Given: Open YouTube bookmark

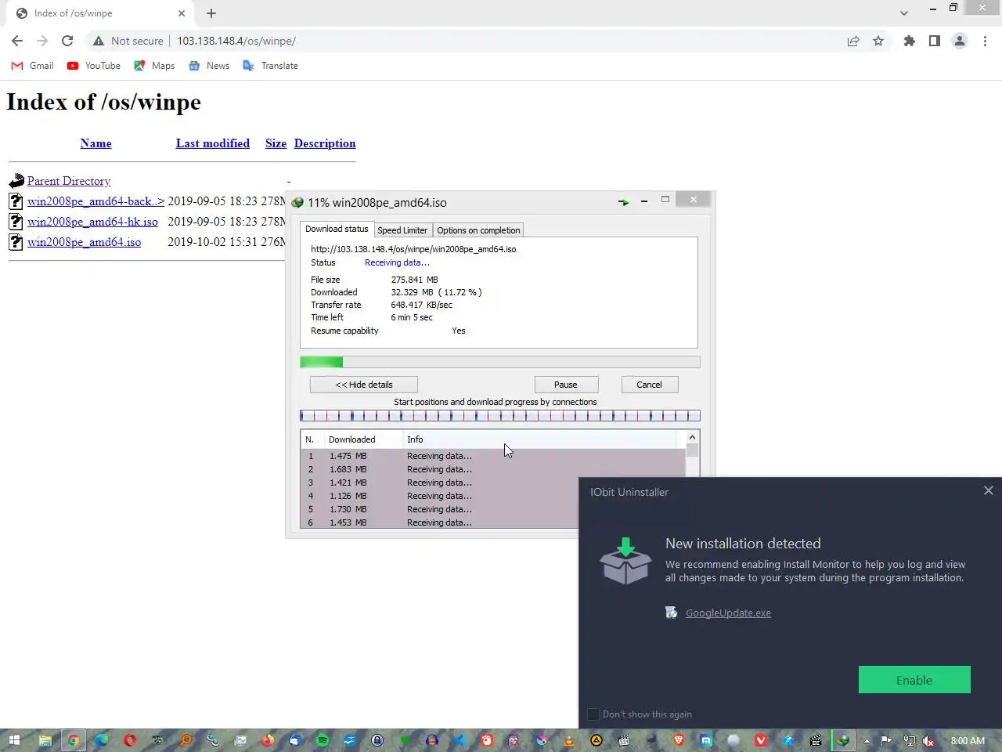Looking at the screenshot, I should tap(93, 66).
